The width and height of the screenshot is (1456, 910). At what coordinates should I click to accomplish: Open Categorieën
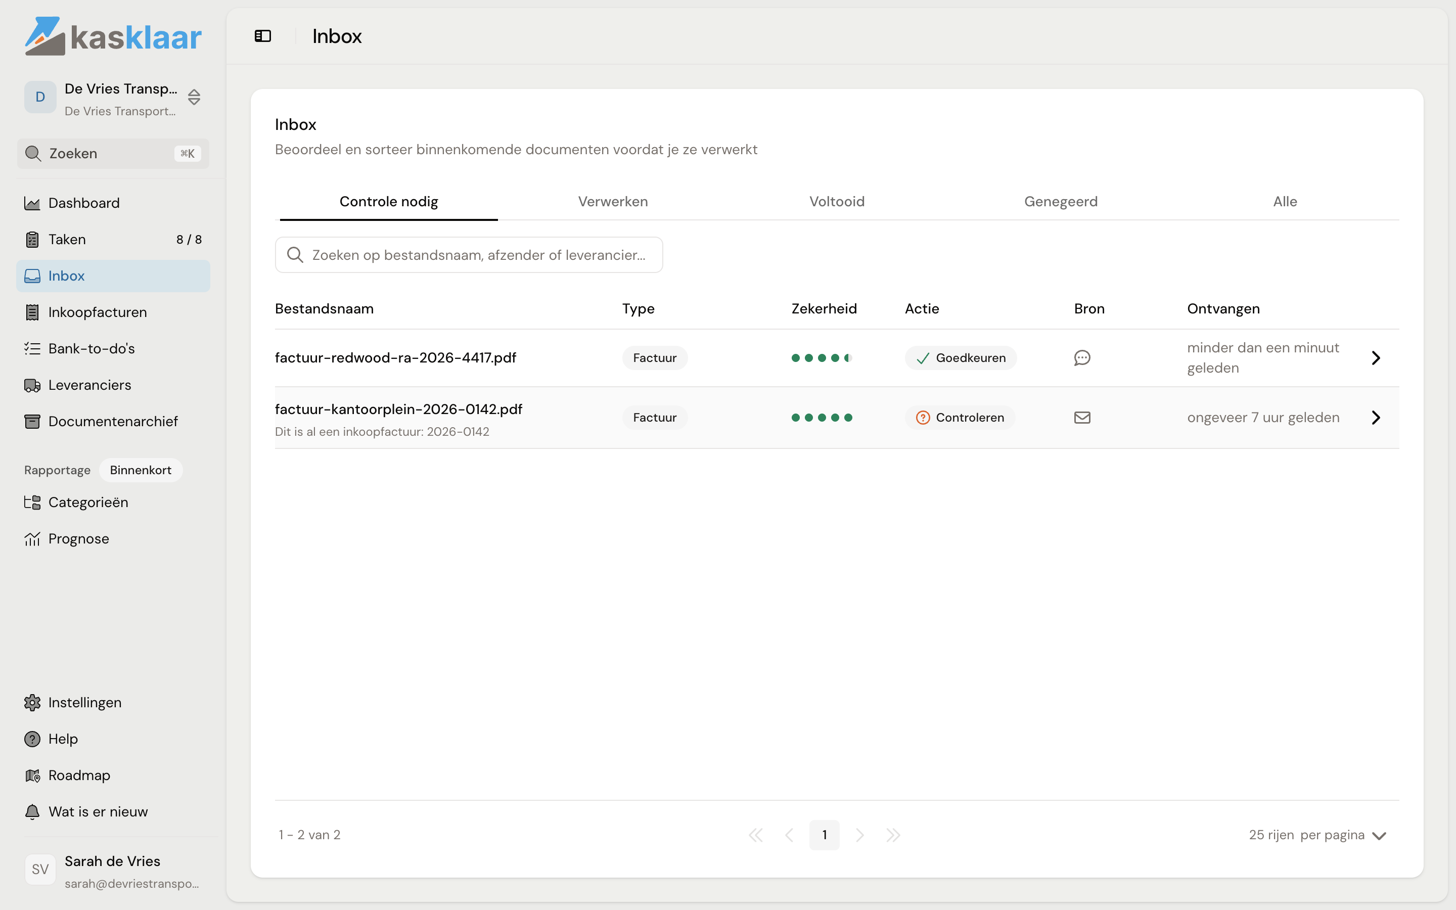tap(113, 503)
